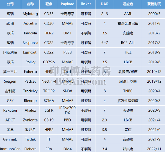
Task: Select the Besponsa name cell
Action: pyautogui.click(x=30, y=43)
